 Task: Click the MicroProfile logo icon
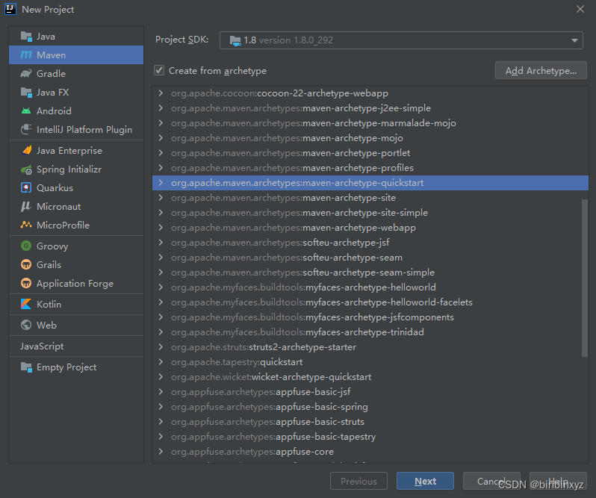26,225
